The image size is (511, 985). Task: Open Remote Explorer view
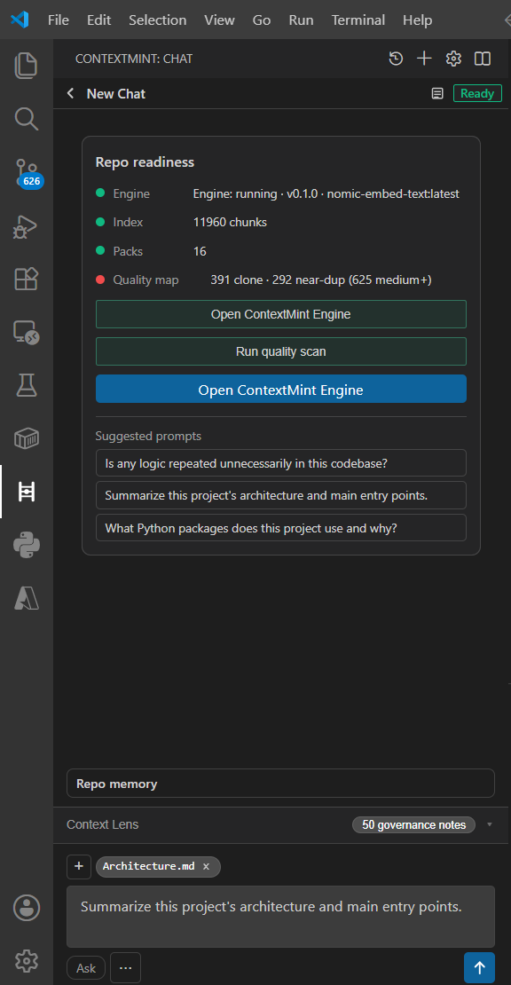pyautogui.click(x=27, y=332)
